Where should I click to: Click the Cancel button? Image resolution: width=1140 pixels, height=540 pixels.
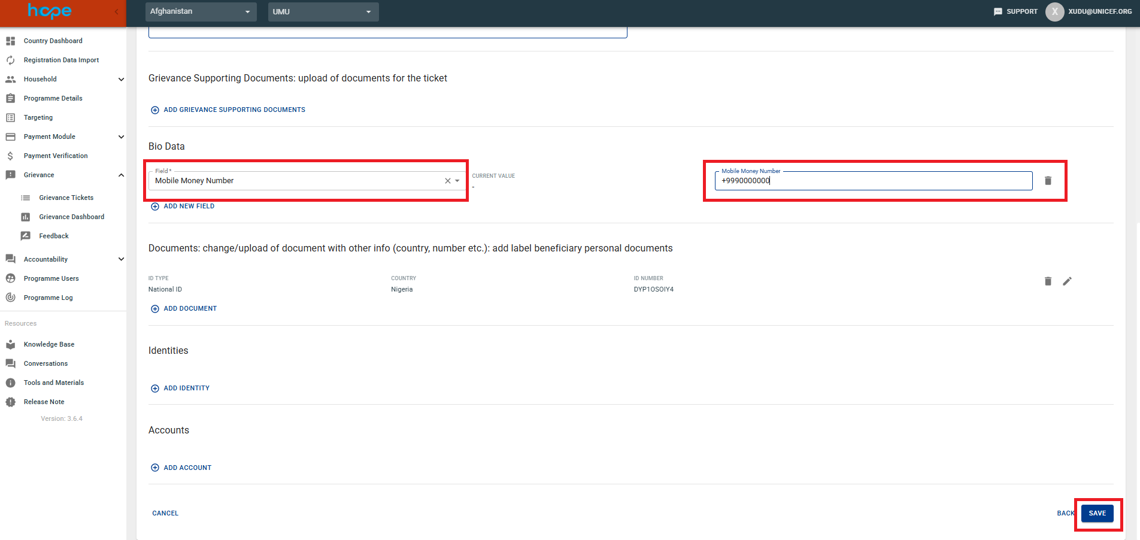click(165, 513)
